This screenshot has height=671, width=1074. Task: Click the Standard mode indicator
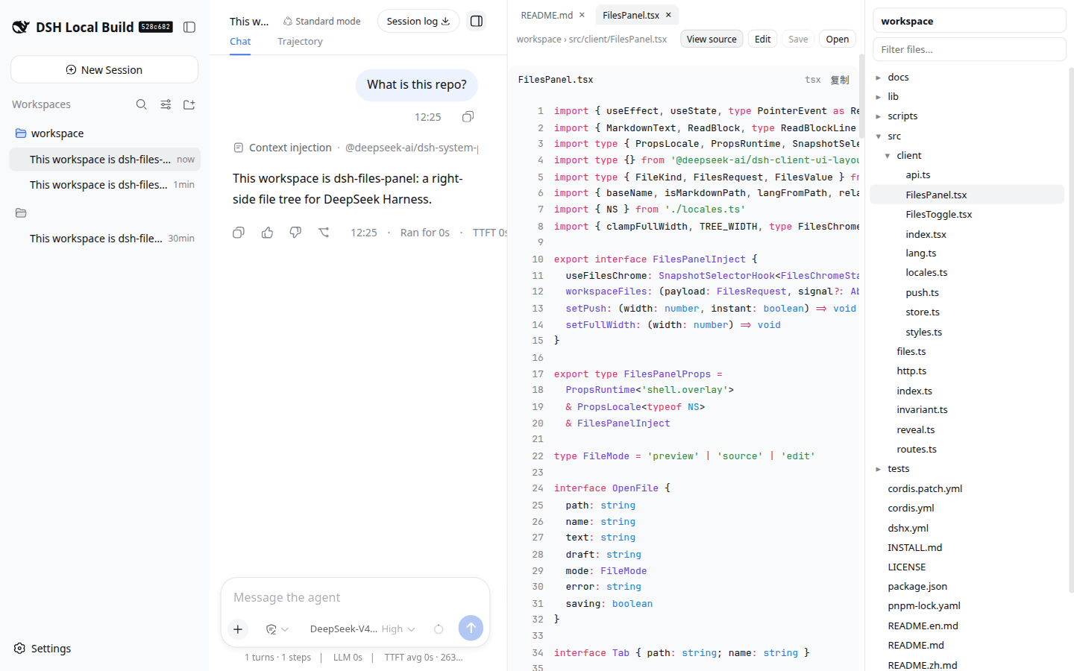[x=321, y=21]
